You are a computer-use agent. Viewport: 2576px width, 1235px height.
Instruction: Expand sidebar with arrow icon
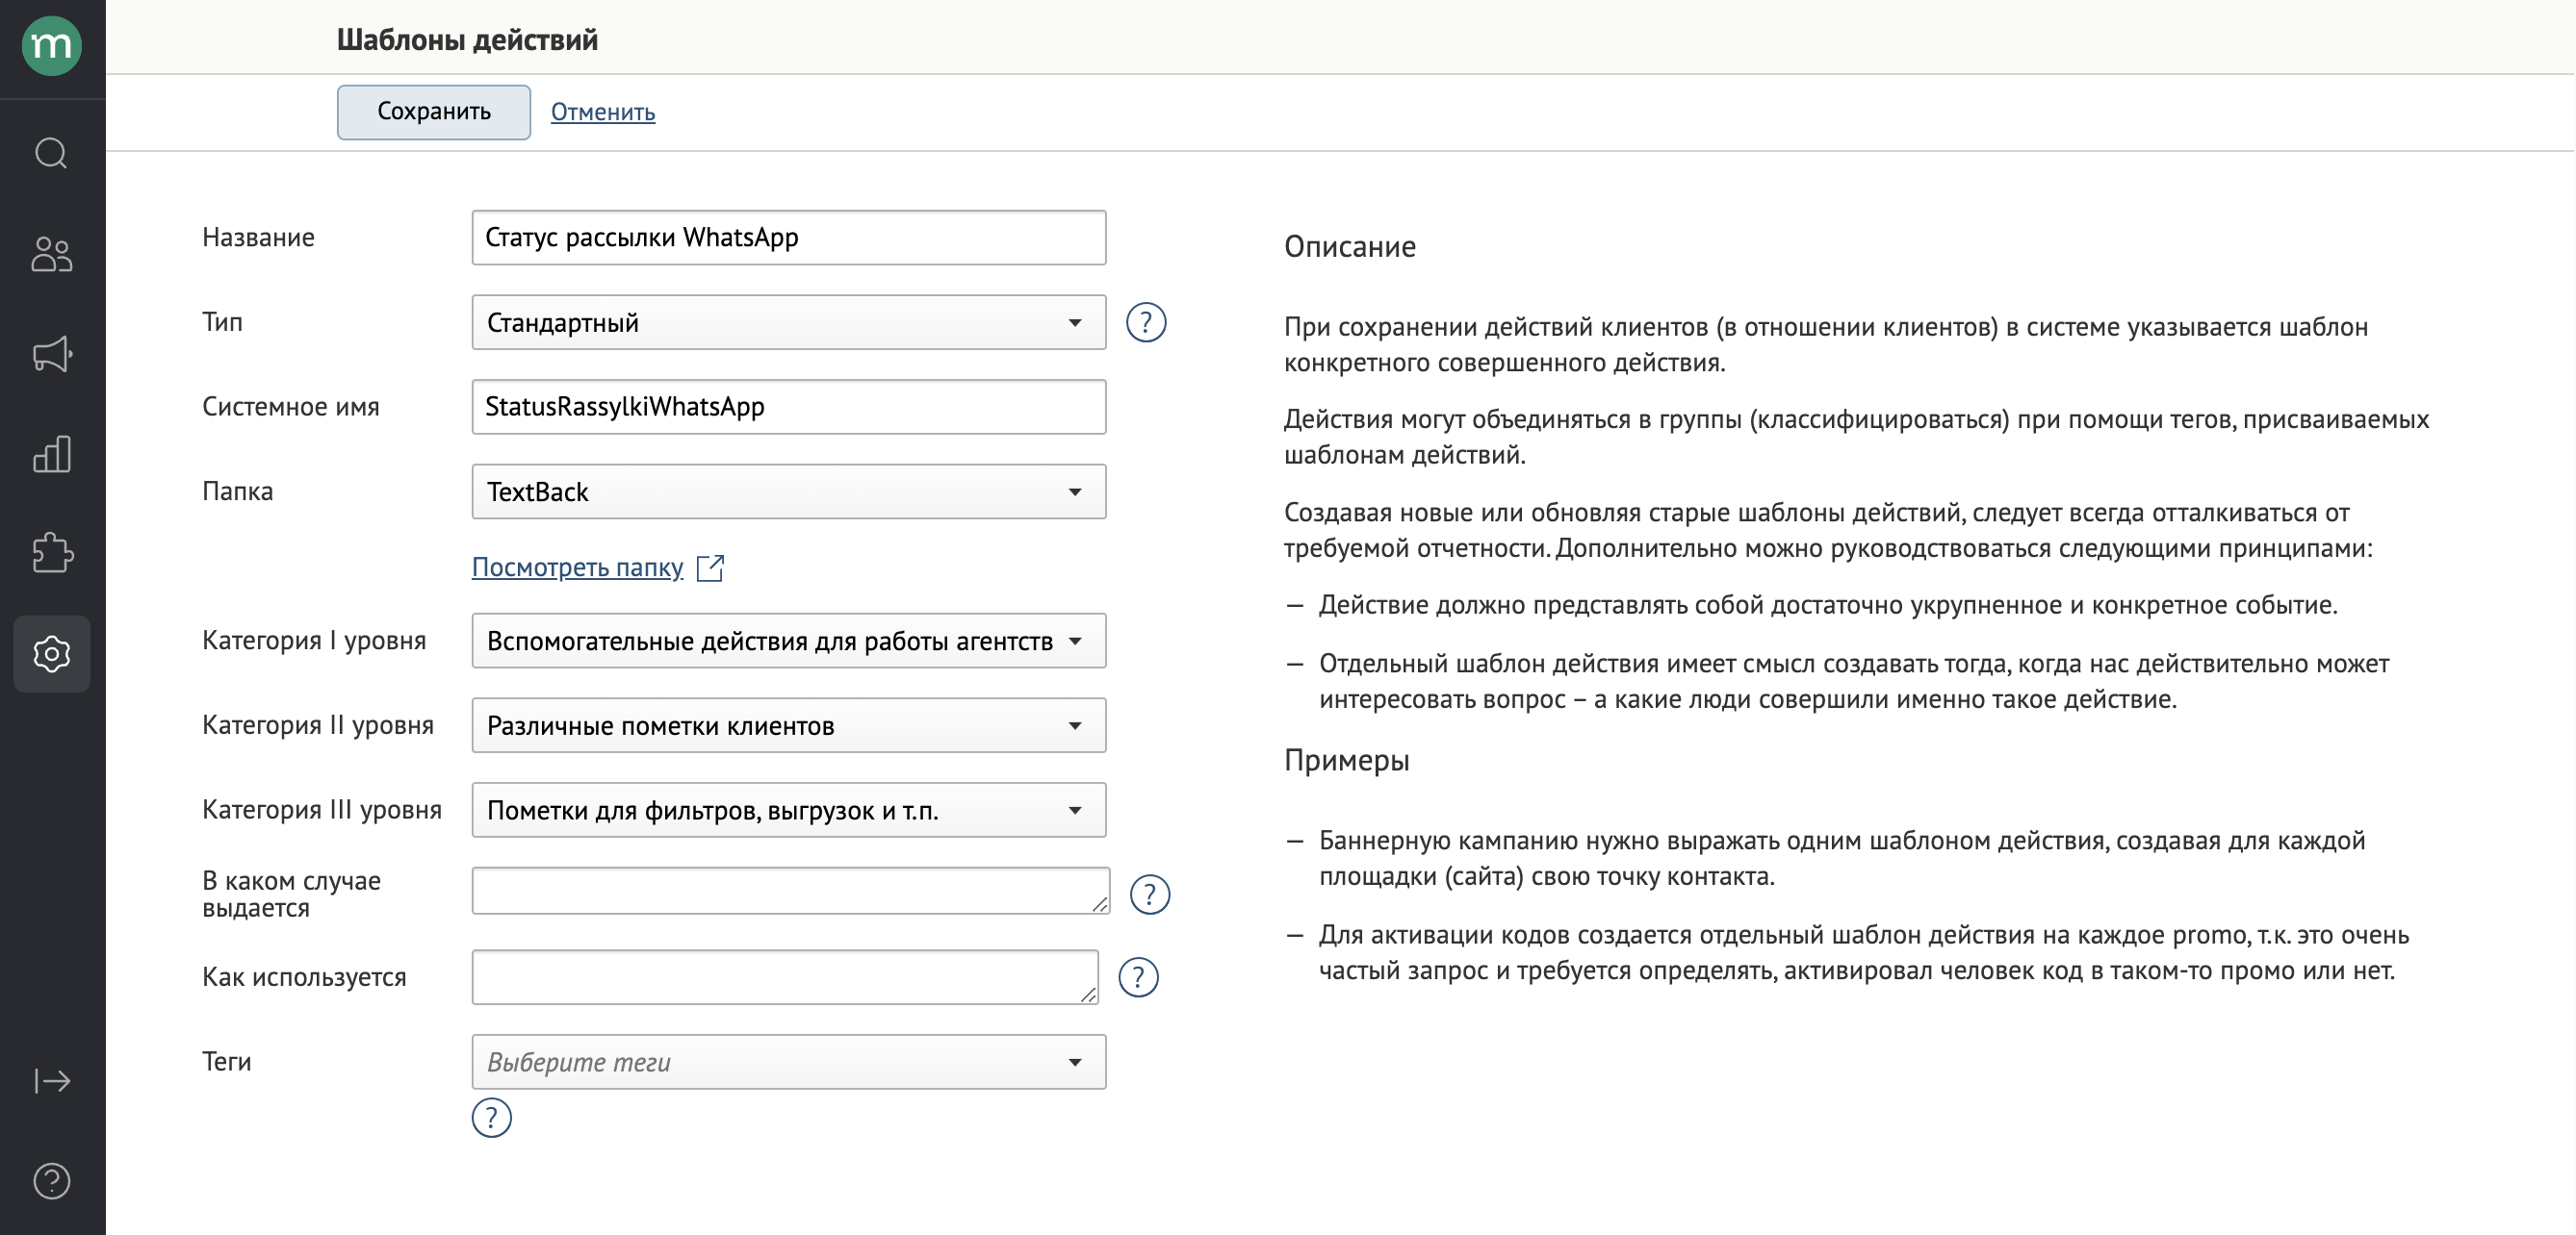52,1081
